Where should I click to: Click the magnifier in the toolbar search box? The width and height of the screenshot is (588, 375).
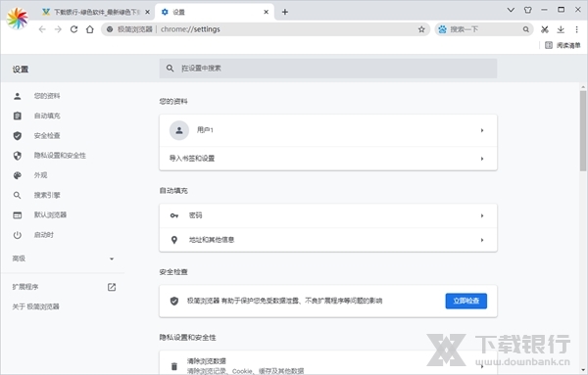tap(526, 29)
